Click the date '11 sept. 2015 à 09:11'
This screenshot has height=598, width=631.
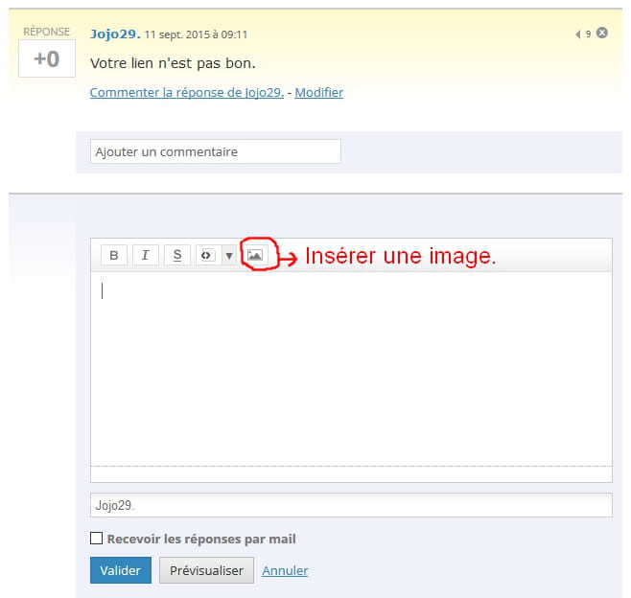[196, 34]
